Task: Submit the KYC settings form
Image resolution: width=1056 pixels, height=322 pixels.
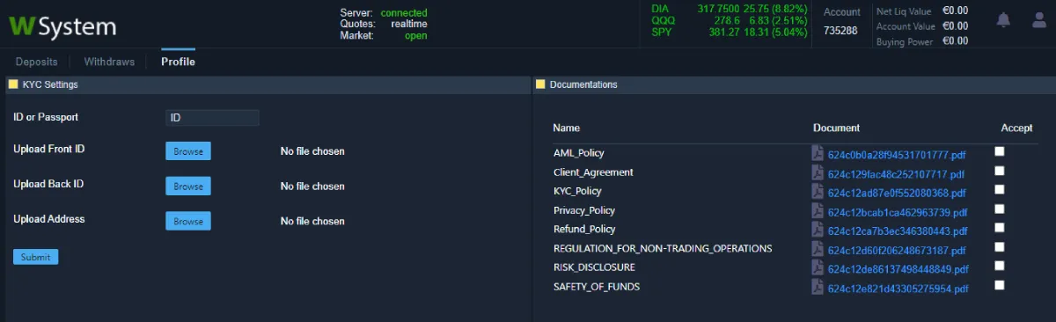Action: pyautogui.click(x=35, y=257)
